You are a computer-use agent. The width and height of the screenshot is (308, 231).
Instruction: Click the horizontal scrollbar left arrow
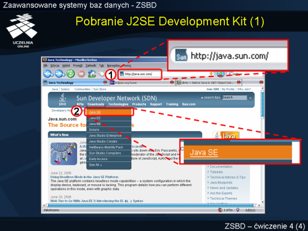[x=44, y=205]
